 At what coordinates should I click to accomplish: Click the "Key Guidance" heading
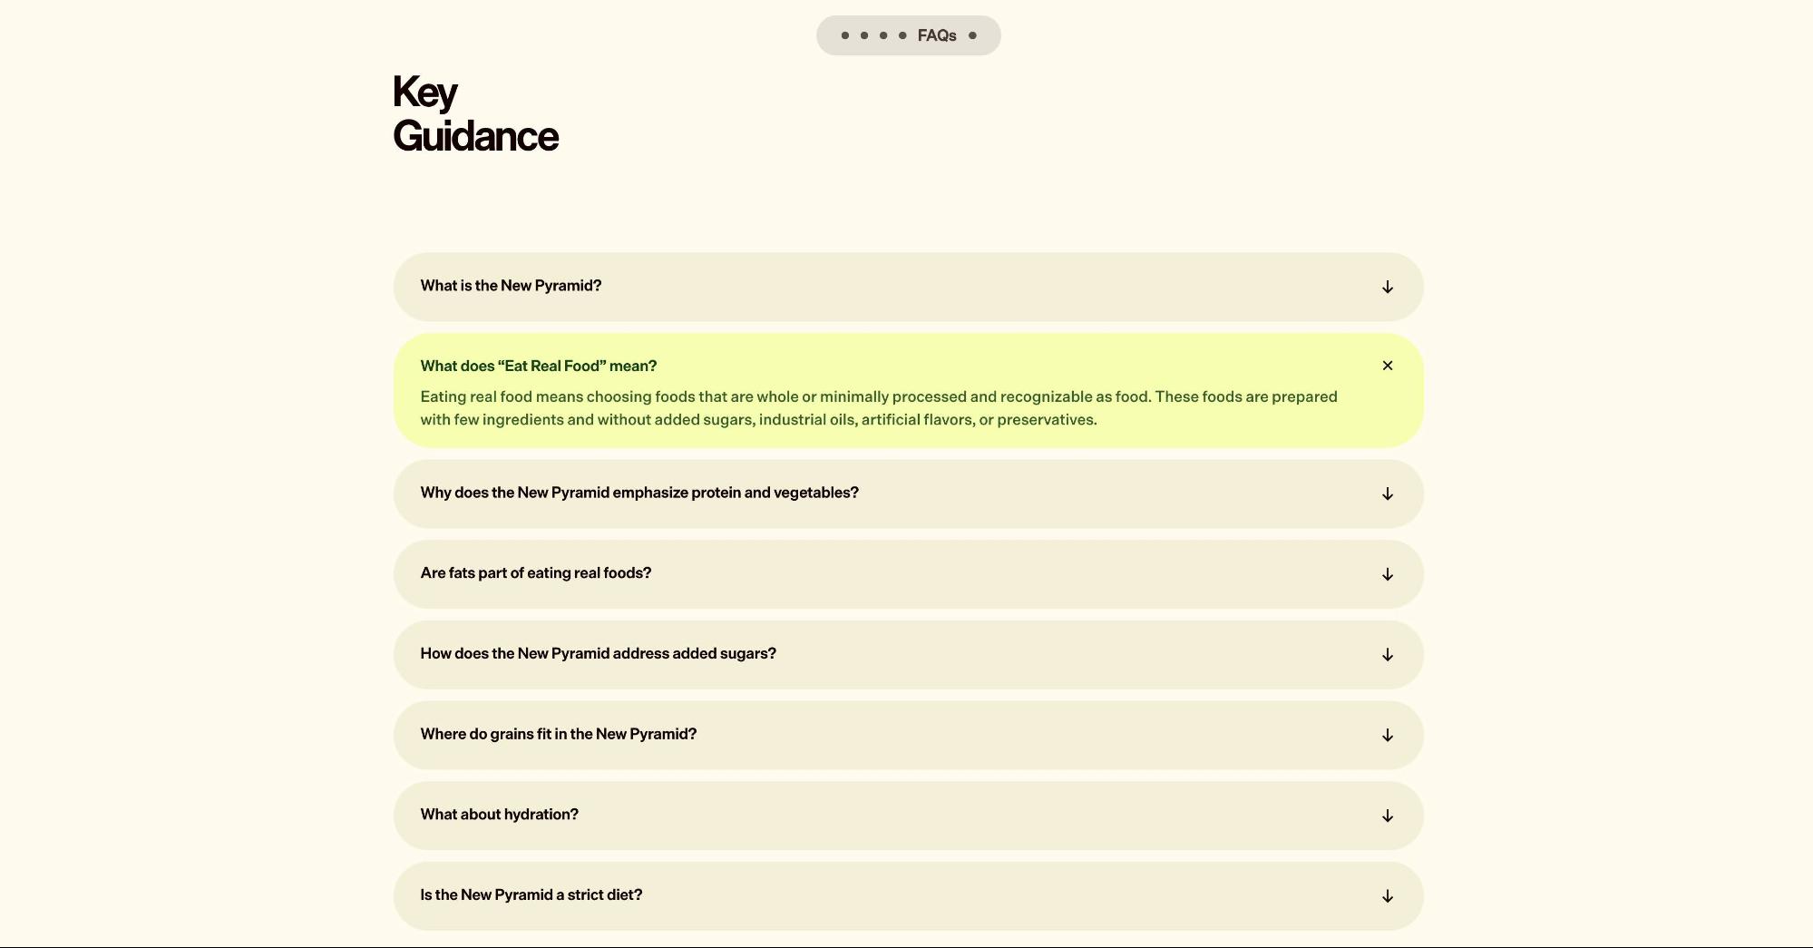[x=475, y=114]
